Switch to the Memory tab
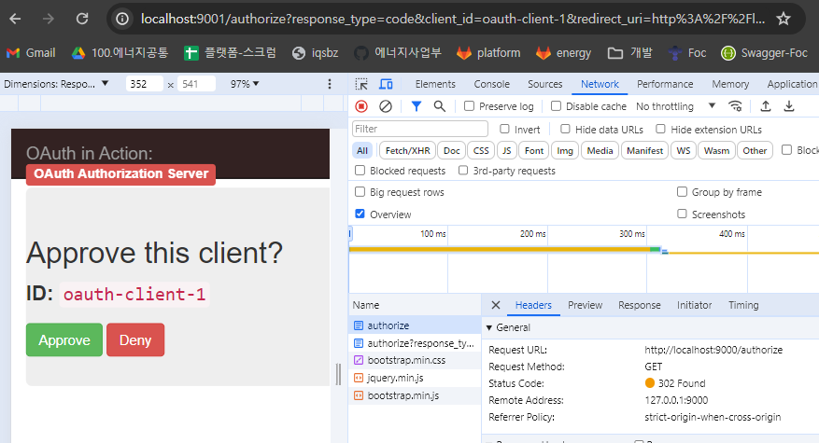This screenshot has height=443, width=819. 730,84
